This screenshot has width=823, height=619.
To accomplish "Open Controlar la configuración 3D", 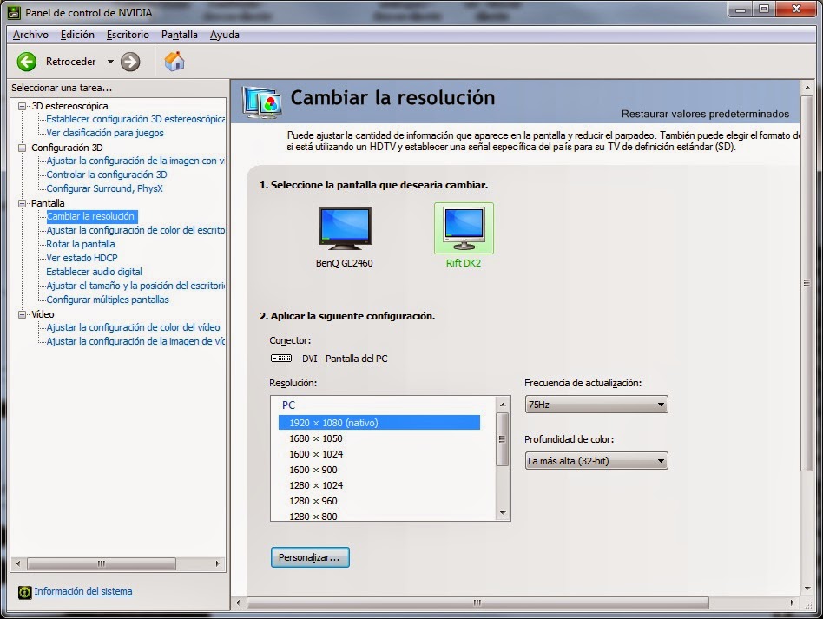I will (x=107, y=175).
